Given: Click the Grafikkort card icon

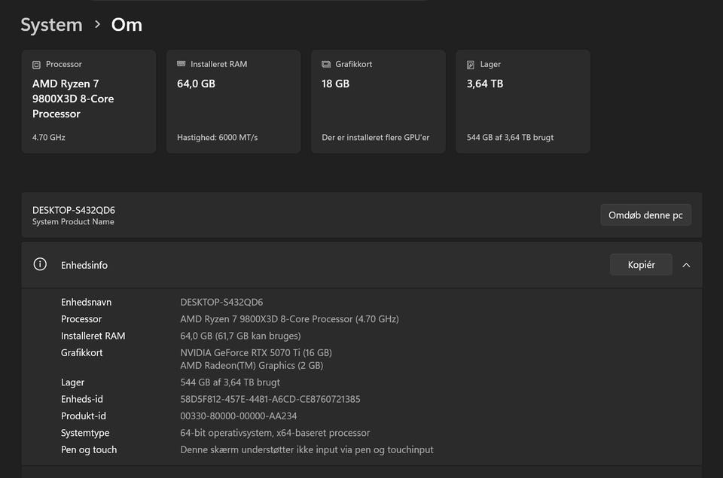Looking at the screenshot, I should pyautogui.click(x=326, y=64).
